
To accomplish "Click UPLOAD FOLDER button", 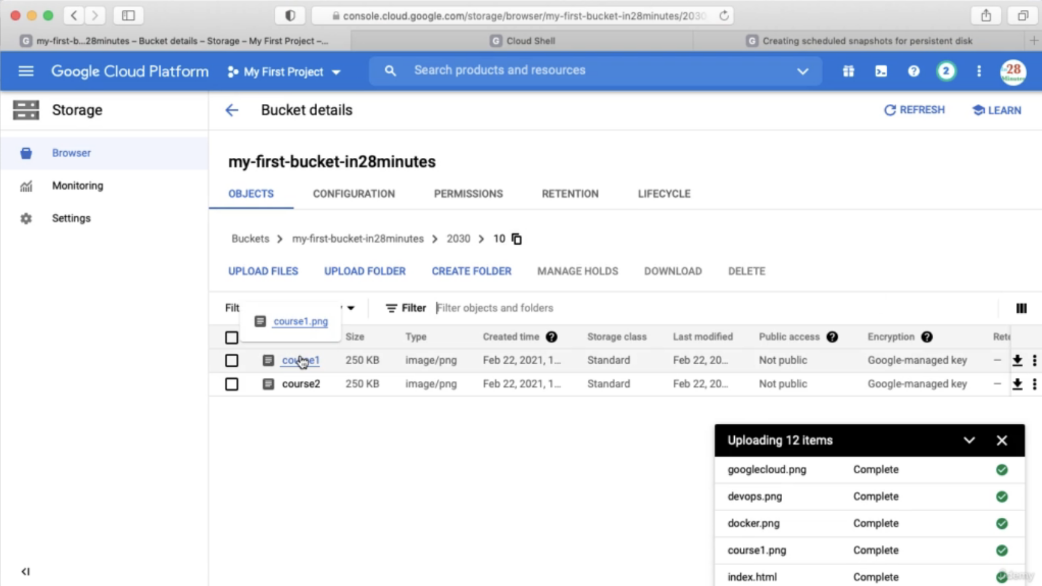I will 365,271.
